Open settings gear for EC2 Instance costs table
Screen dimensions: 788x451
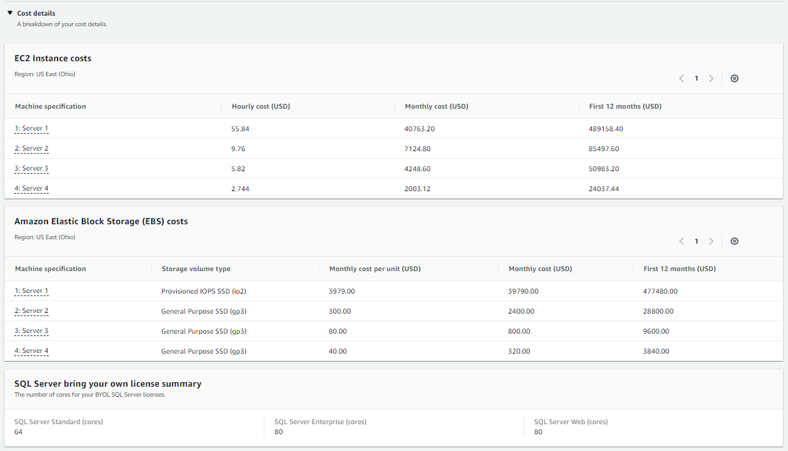pos(734,79)
